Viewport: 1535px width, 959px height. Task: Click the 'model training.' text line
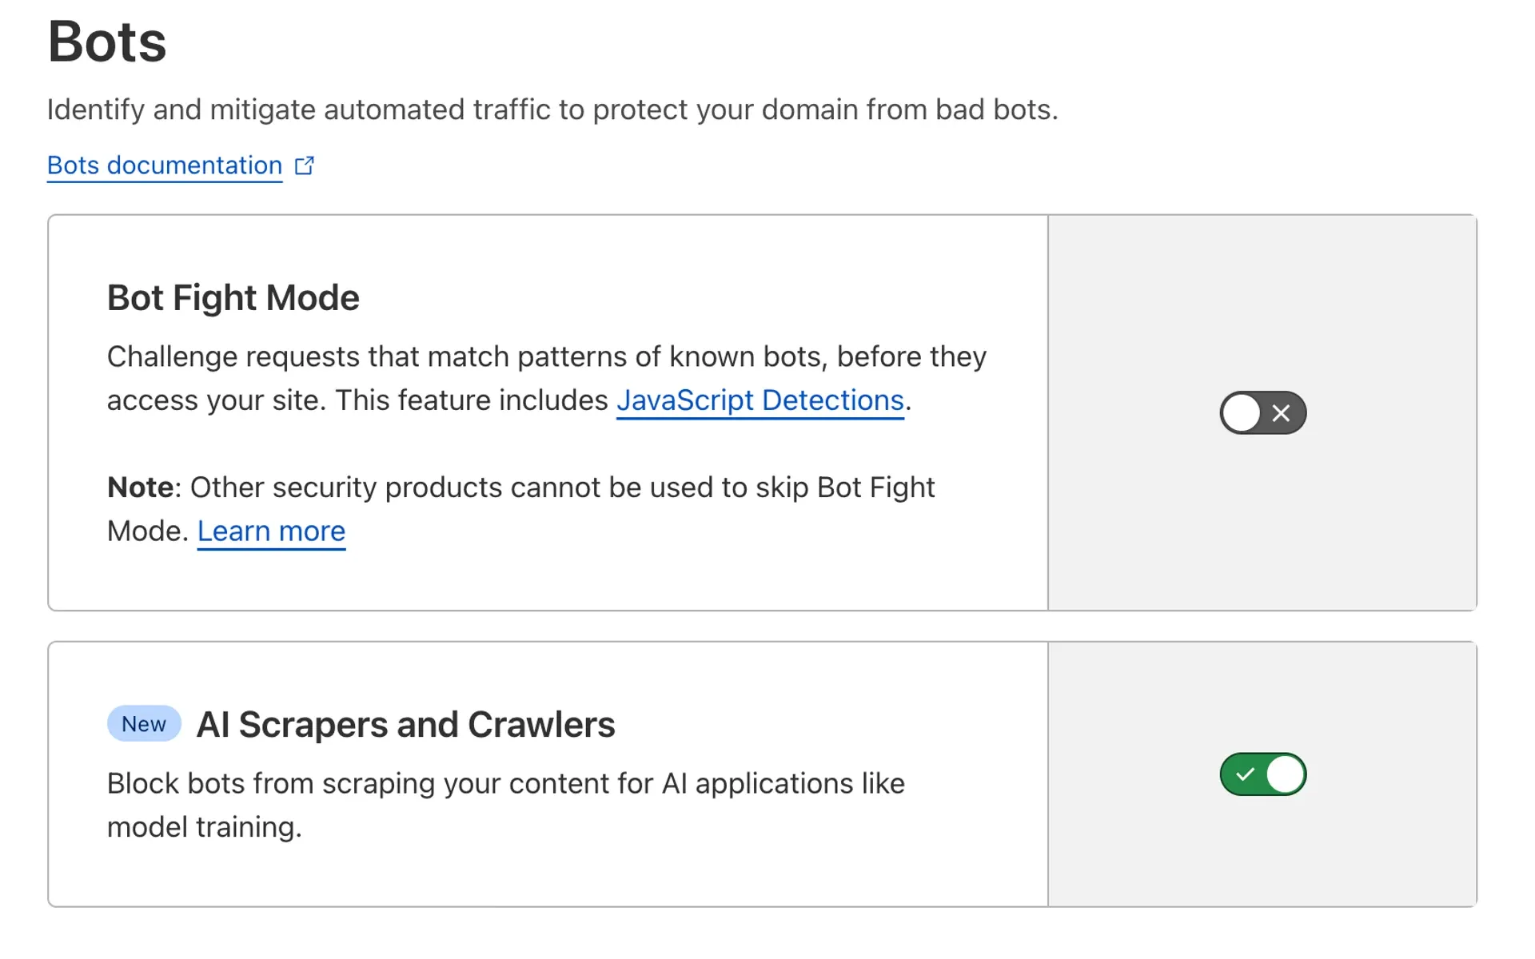coord(205,827)
